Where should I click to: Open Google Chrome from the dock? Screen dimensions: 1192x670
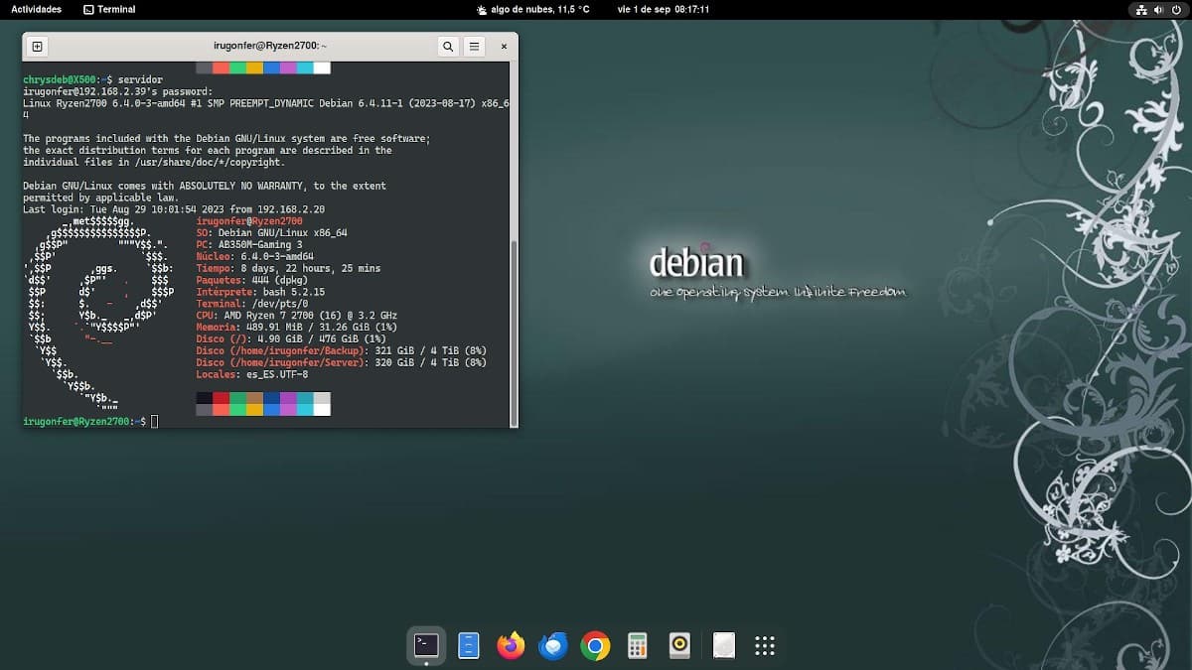[595, 646]
